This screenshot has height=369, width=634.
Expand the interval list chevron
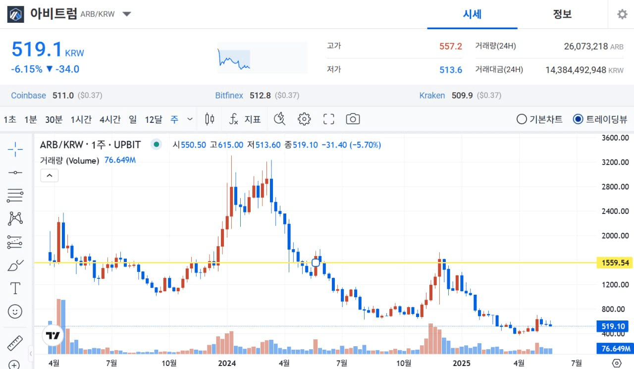[190, 119]
